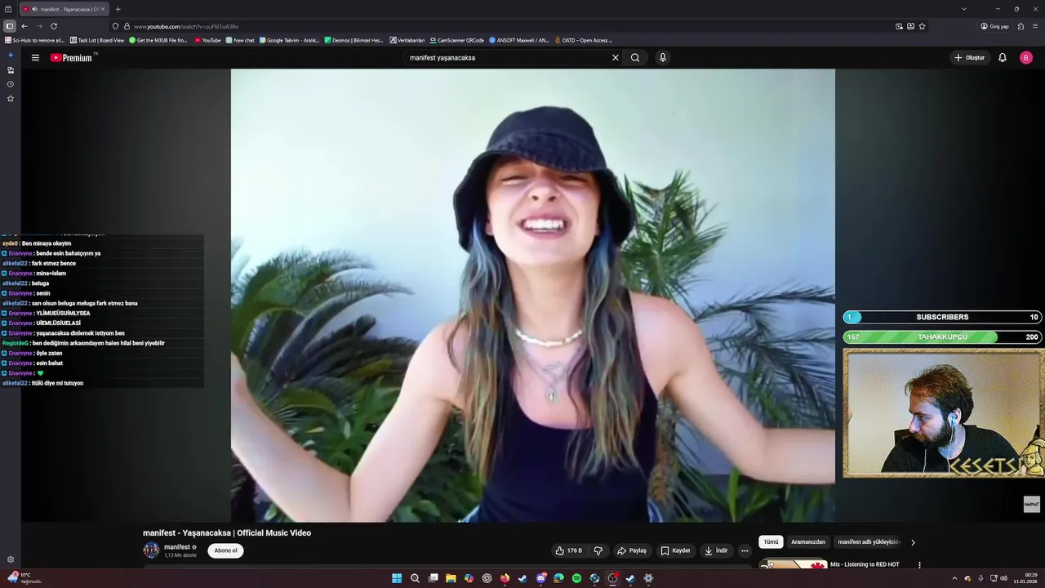Viewport: 1045px width, 588px height.
Task: Open Spotify from the taskbar
Action: point(576,578)
